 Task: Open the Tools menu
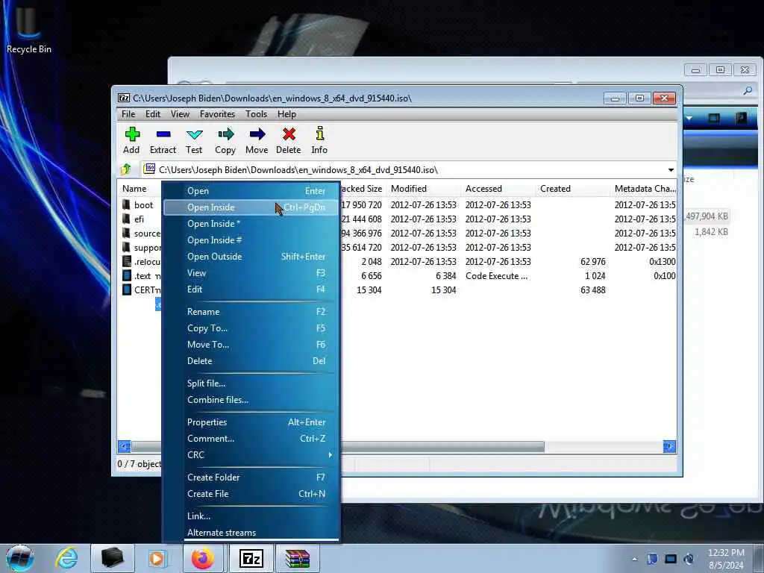(257, 114)
